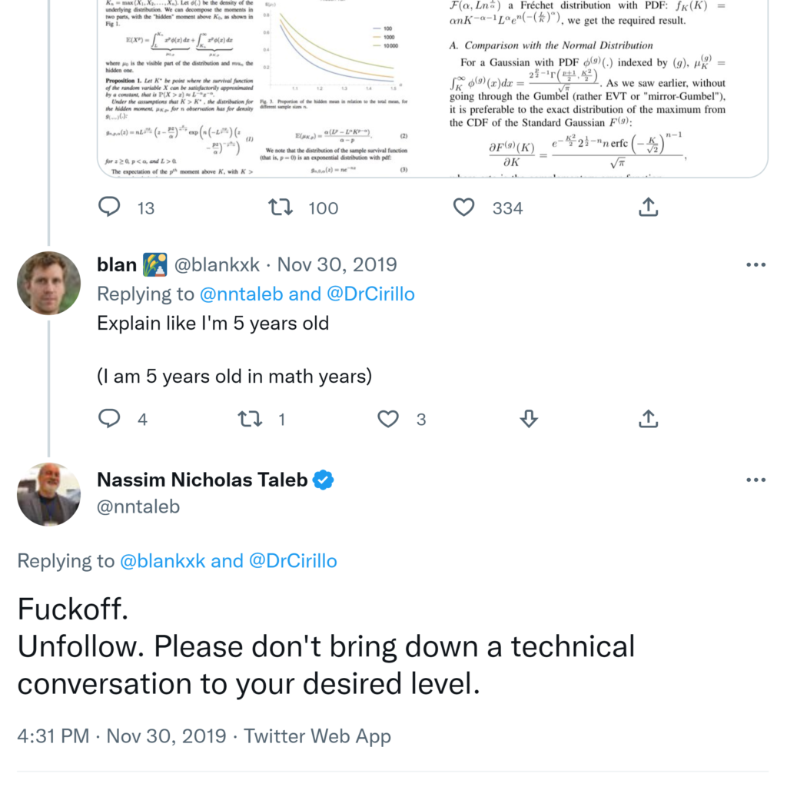This screenshot has width=787, height=787.
Task: Reply to blan's tweet
Action: click(111, 418)
